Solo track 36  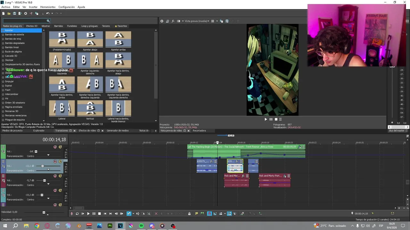(60, 190)
